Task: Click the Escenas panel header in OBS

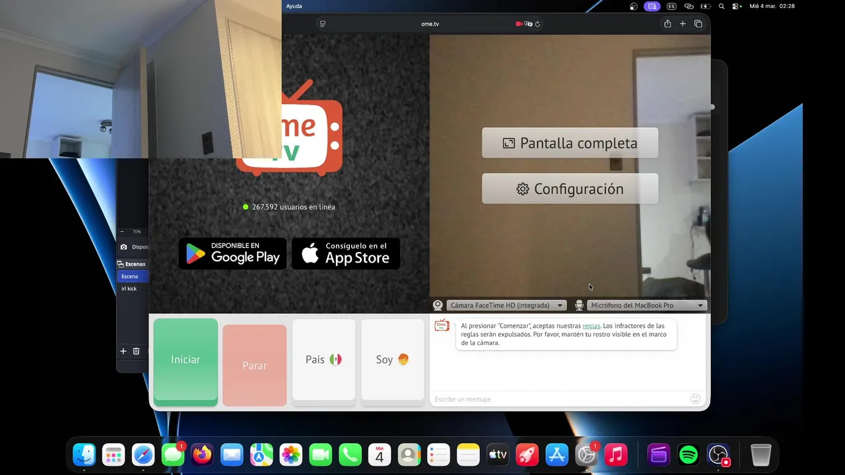Action: point(133,264)
